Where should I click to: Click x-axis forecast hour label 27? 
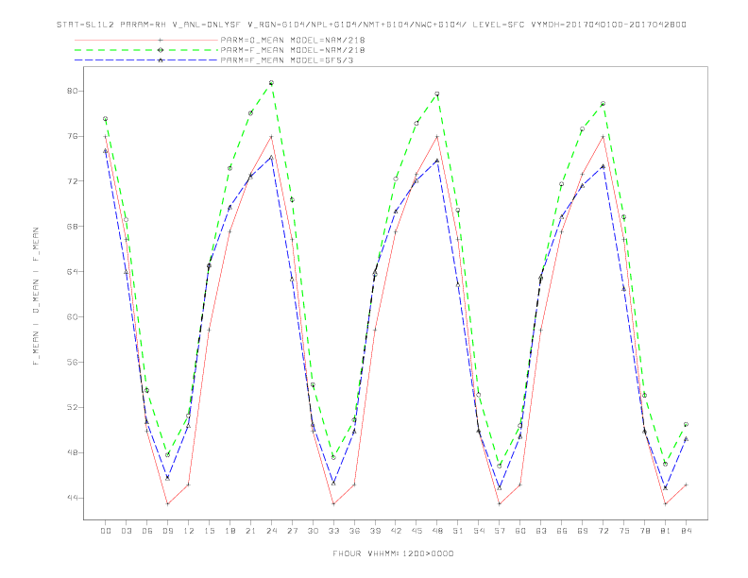point(292,531)
